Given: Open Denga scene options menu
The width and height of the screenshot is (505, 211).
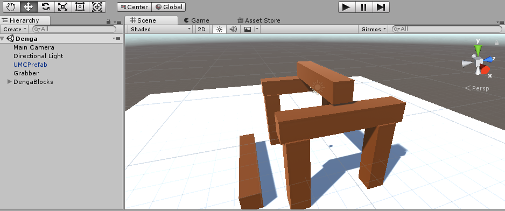Looking at the screenshot, I should [117, 39].
